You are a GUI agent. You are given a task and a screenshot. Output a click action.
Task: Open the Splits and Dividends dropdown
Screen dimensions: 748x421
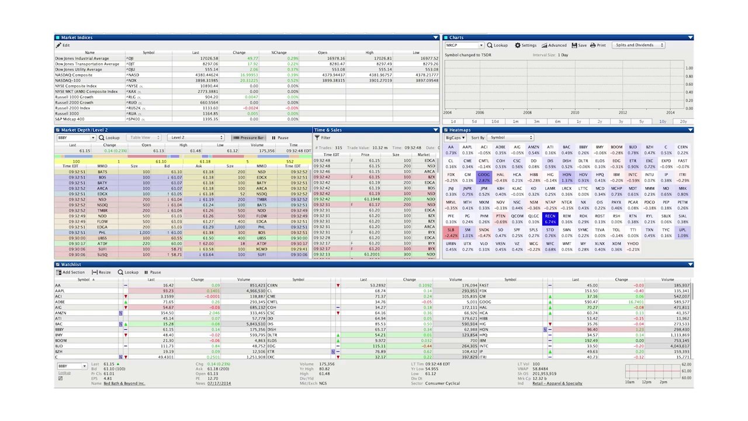[x=639, y=45]
